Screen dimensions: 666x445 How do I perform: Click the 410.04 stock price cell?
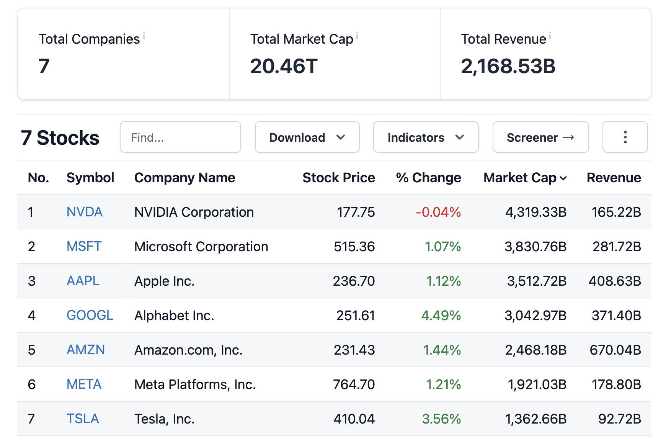tap(354, 419)
